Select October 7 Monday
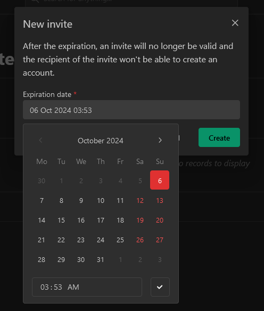Viewport: 264px width, 311px height. [42, 201]
